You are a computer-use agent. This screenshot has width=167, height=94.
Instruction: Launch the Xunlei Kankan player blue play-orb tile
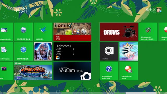[x=23, y=32]
